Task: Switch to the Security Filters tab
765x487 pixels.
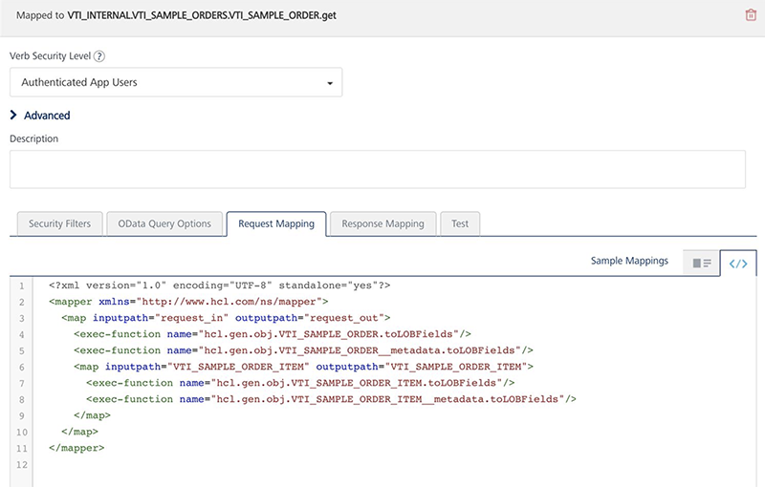Action: point(59,223)
